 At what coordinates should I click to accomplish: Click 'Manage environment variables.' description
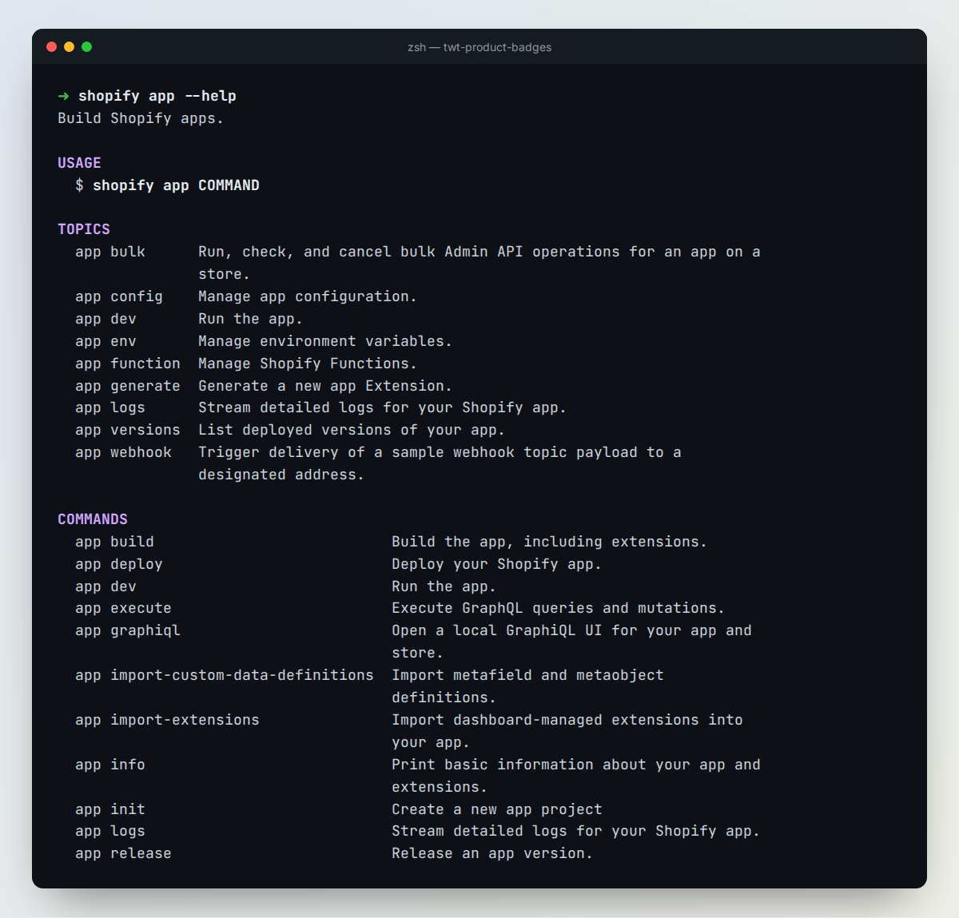(x=325, y=341)
